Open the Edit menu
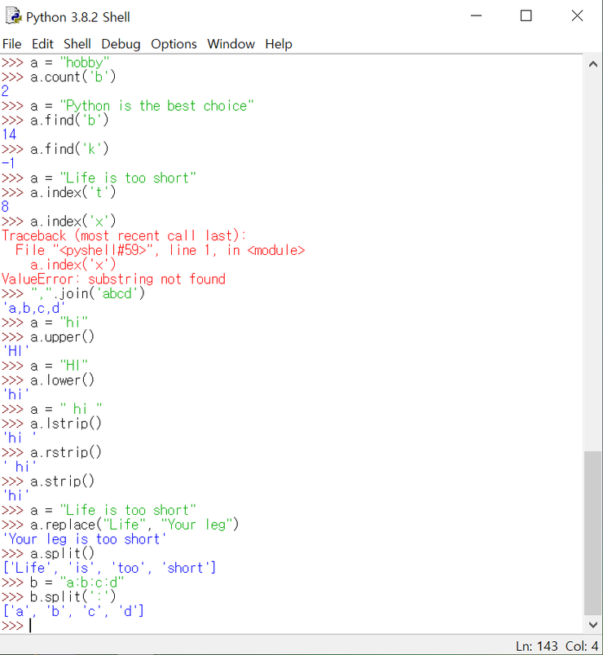This screenshot has height=655, width=603. pyautogui.click(x=42, y=44)
